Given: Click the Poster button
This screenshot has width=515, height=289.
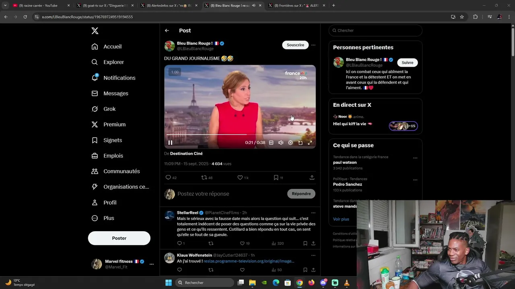Looking at the screenshot, I should 119,238.
